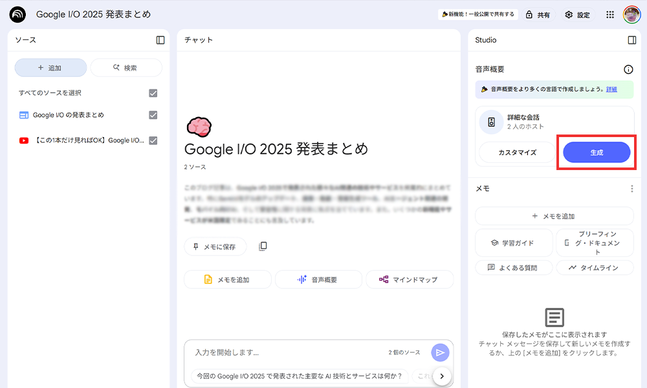Open 設定 settings menu

pyautogui.click(x=578, y=15)
